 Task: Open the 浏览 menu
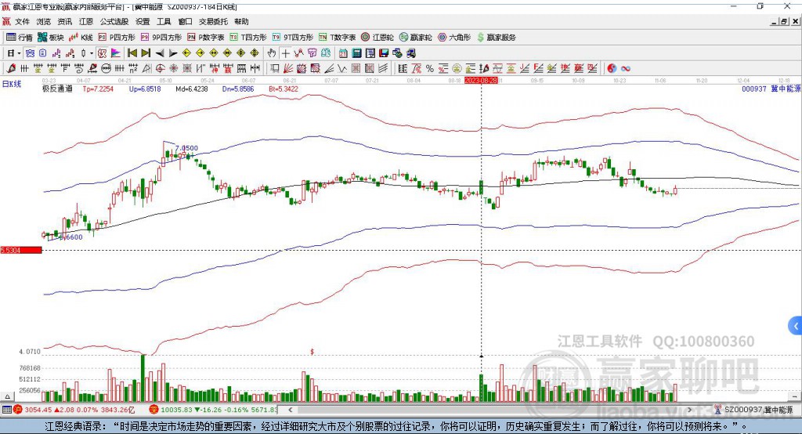44,21
